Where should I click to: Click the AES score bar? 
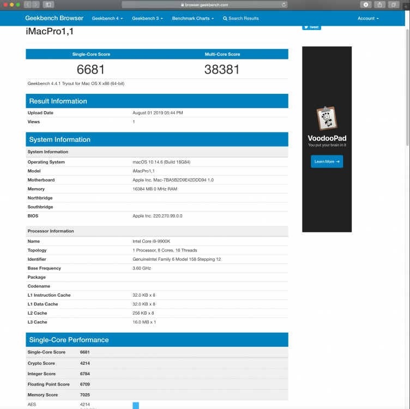[x=136, y=405]
